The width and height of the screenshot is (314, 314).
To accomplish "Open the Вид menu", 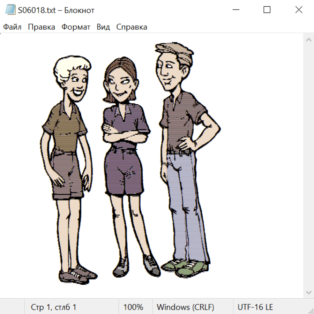I will coord(103,27).
